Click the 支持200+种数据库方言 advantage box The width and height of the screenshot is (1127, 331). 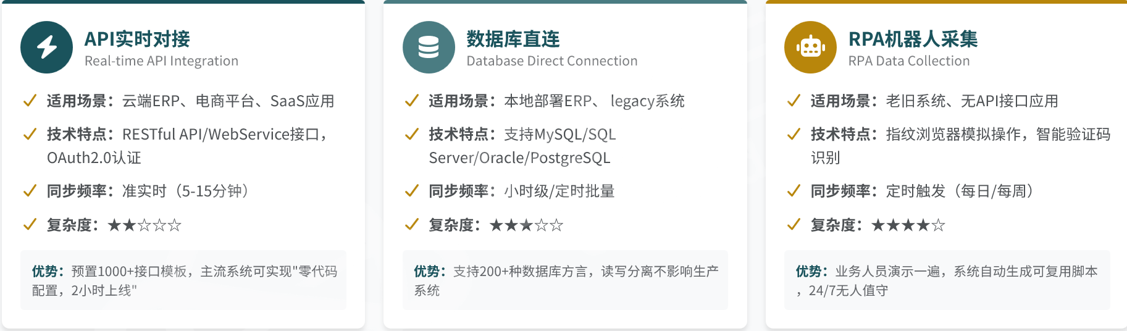(x=565, y=280)
